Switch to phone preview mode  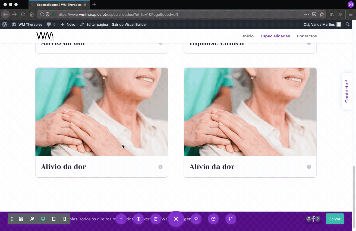pos(65,219)
